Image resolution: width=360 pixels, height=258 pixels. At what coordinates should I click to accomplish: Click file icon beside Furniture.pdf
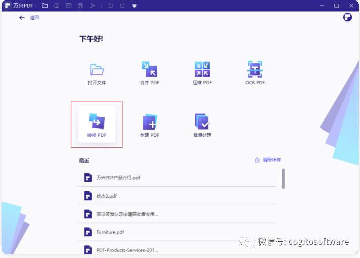tap(87, 232)
